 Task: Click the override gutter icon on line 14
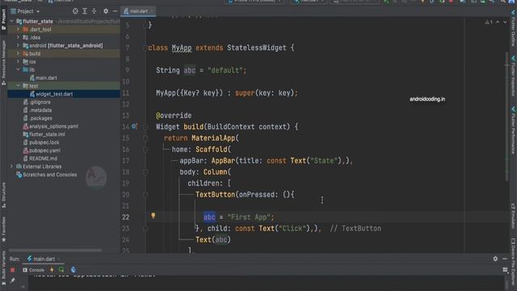coord(134,126)
